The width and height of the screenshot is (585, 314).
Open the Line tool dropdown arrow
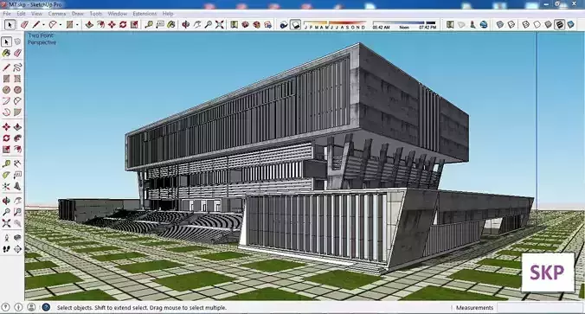43,25
